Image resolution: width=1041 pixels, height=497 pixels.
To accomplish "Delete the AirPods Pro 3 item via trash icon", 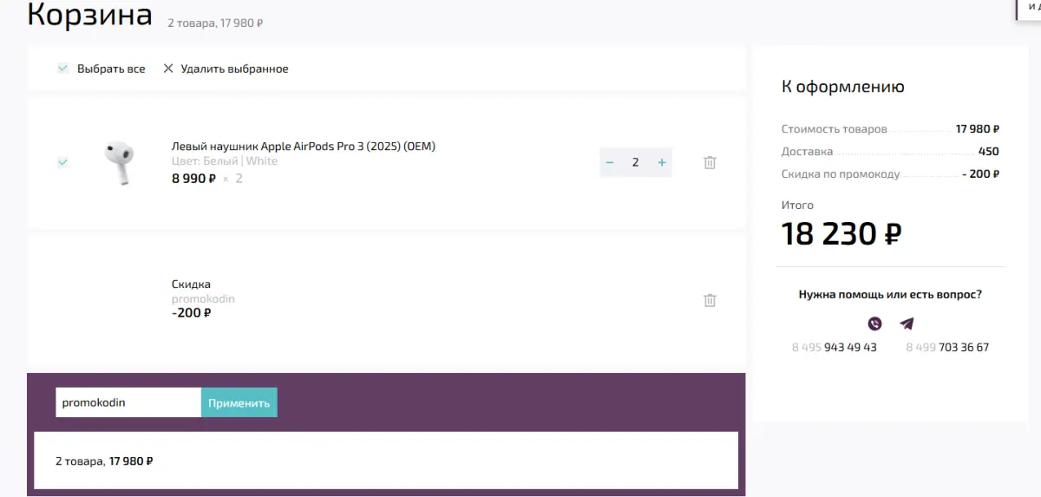I will click(x=710, y=162).
